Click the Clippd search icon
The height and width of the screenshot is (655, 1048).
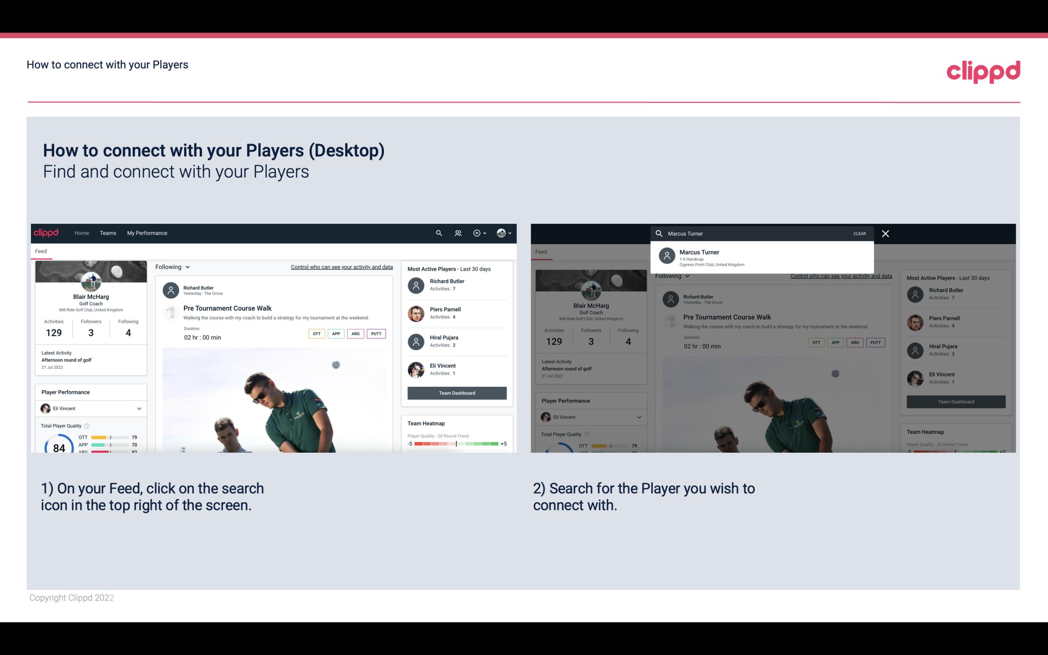click(x=438, y=232)
